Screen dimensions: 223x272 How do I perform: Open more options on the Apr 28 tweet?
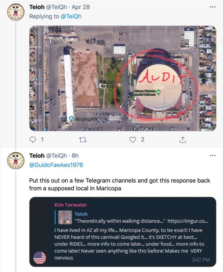click(x=213, y=7)
